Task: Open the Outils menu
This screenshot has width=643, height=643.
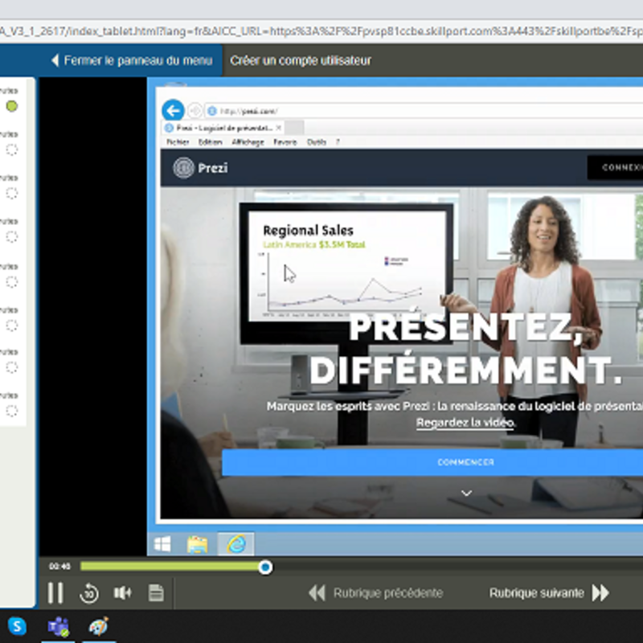Action: [317, 142]
